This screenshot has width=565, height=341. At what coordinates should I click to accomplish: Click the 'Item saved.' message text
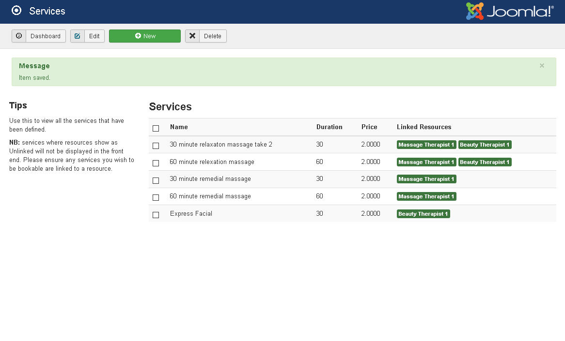(34, 78)
